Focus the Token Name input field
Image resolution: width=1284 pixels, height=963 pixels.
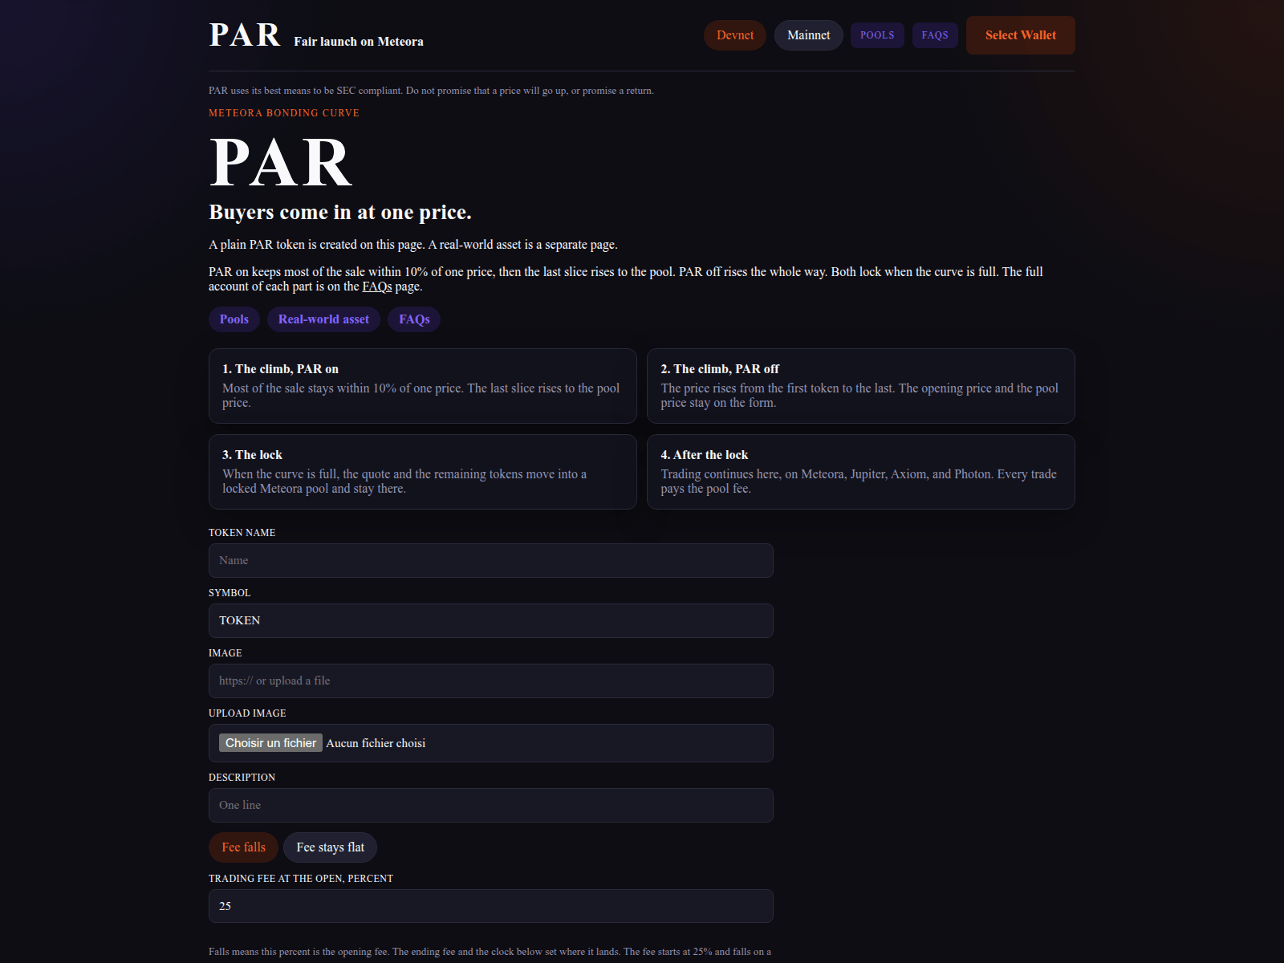point(491,560)
